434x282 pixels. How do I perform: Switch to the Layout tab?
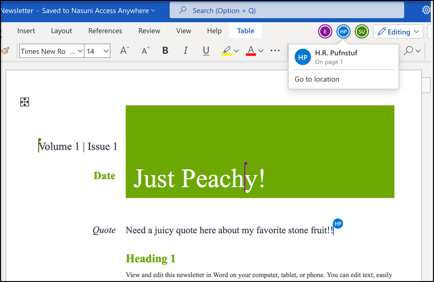[61, 31]
